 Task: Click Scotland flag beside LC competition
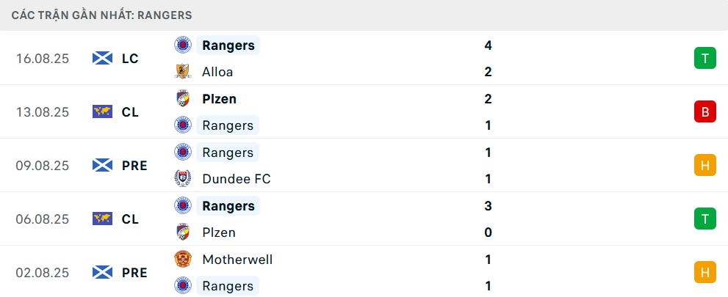[x=102, y=59]
